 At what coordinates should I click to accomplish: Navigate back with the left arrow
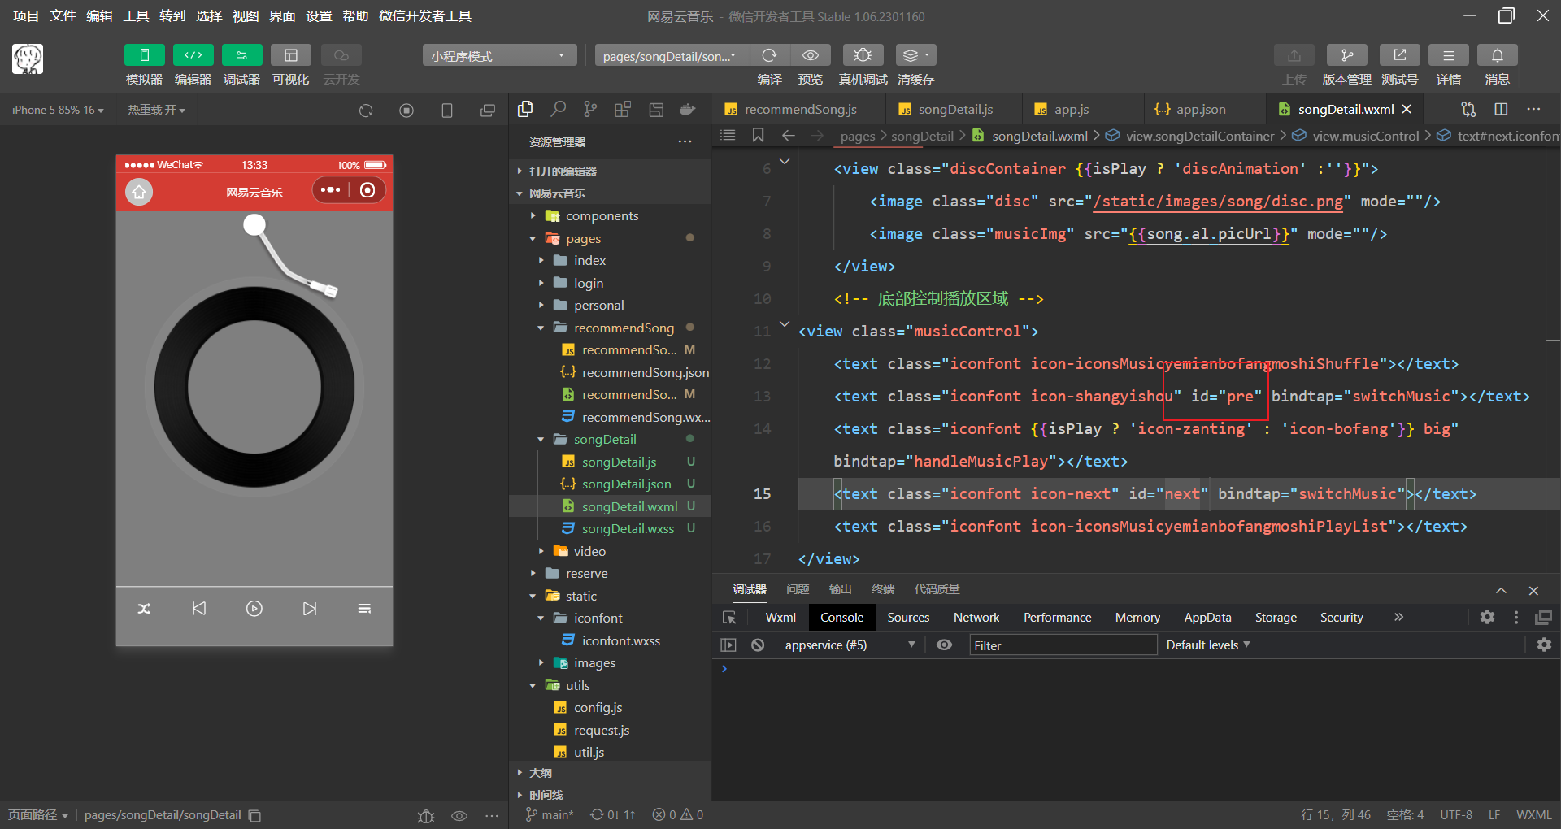[x=788, y=135]
